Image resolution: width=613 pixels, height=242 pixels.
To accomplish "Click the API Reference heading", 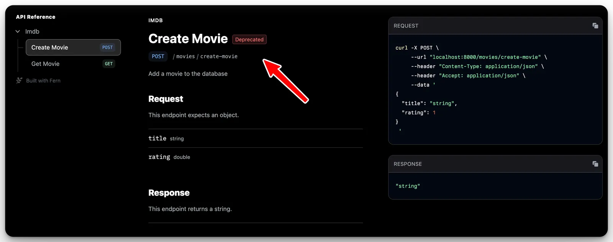I will [x=36, y=17].
